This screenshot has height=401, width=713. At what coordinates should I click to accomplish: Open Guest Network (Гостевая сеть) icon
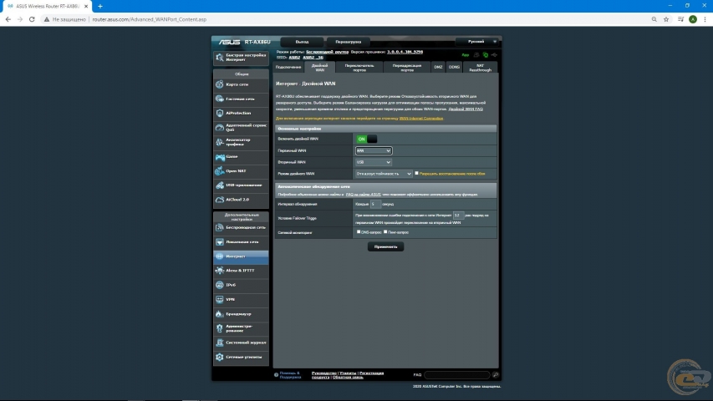point(220,99)
